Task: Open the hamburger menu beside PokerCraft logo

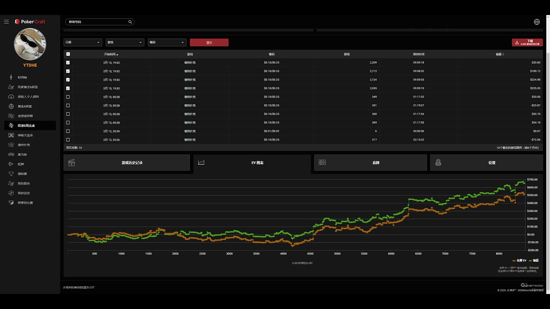Action: click(6, 21)
